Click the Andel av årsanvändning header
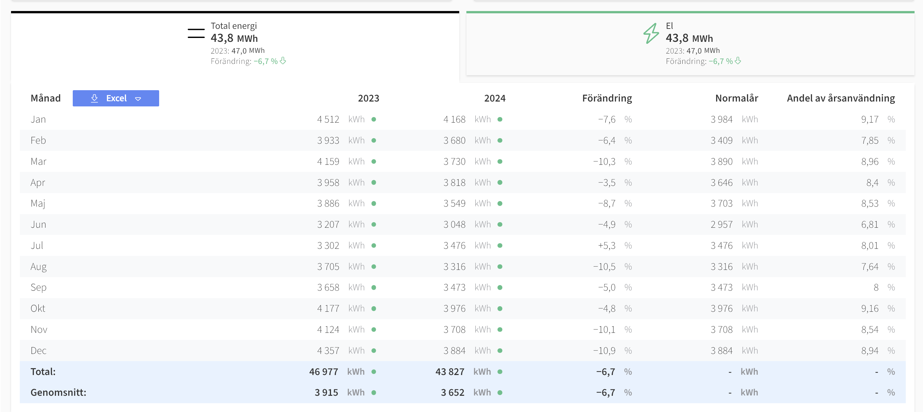923x412 pixels. [841, 98]
